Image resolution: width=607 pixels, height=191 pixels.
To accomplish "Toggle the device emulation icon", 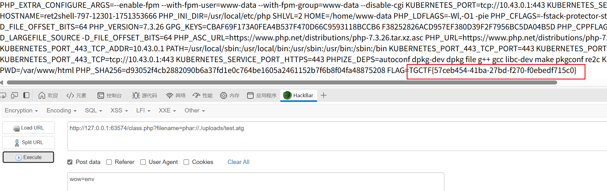I will pos(14,95).
